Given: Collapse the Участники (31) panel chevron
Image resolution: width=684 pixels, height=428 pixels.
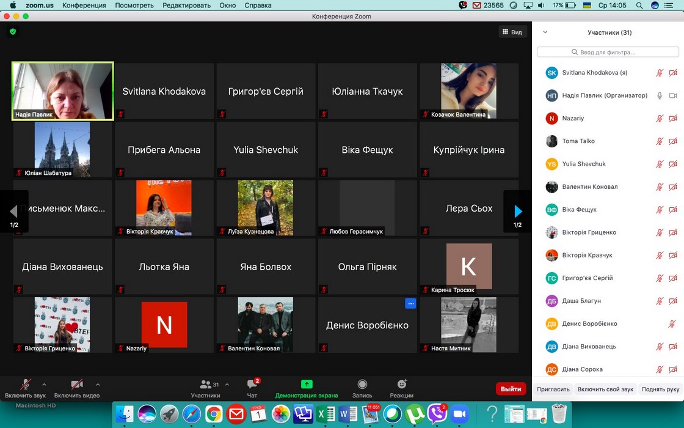Looking at the screenshot, I should [x=545, y=32].
